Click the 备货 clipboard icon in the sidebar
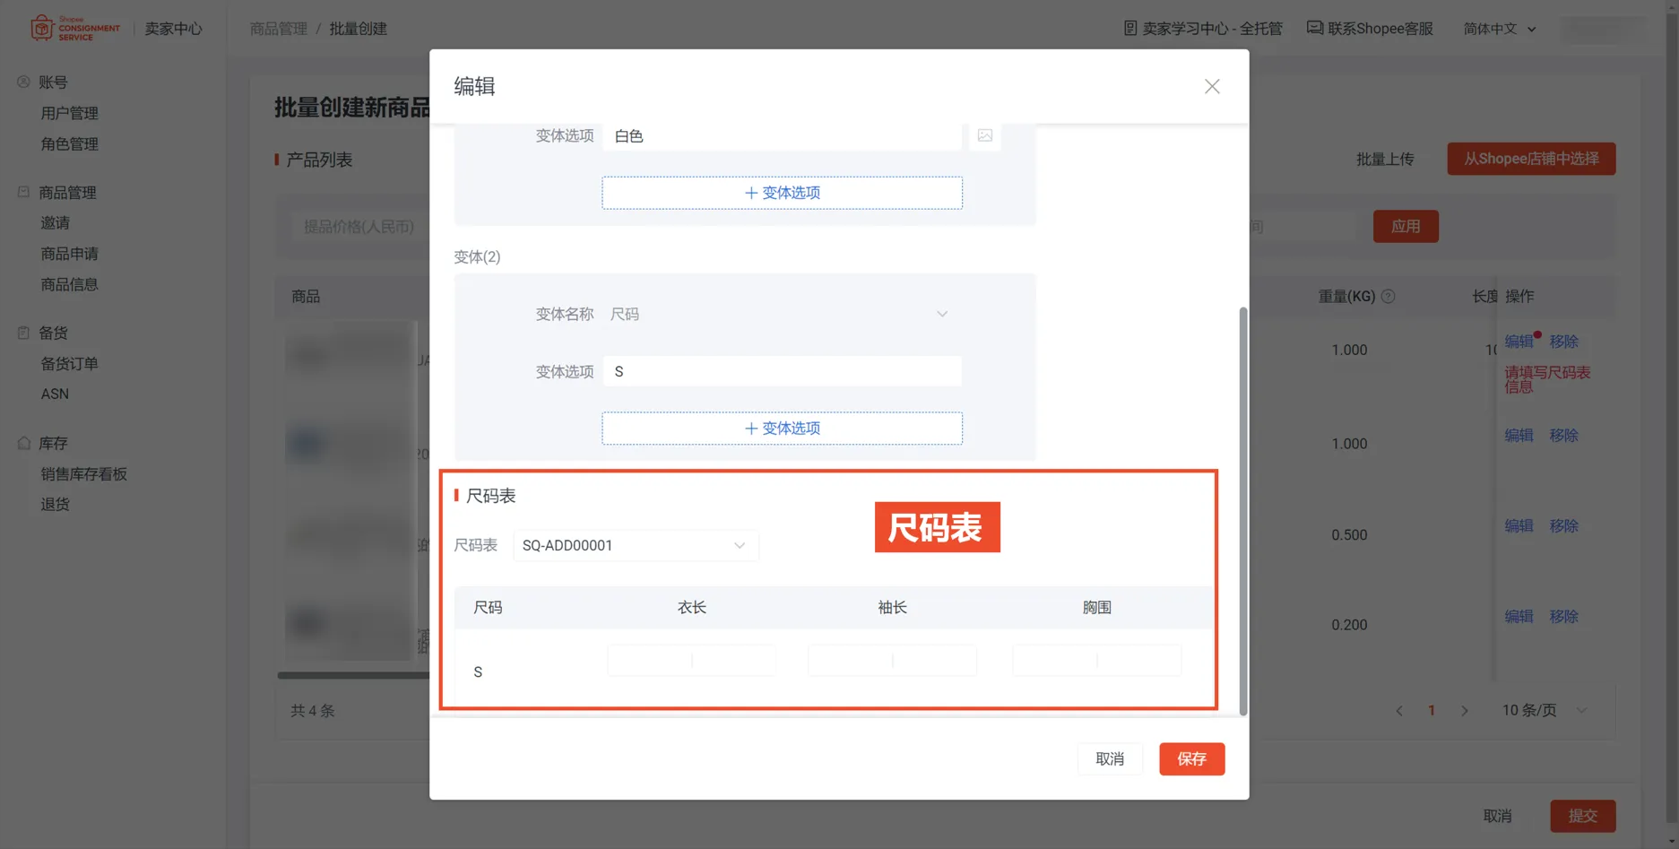Screen dimensions: 1679x849 22,332
